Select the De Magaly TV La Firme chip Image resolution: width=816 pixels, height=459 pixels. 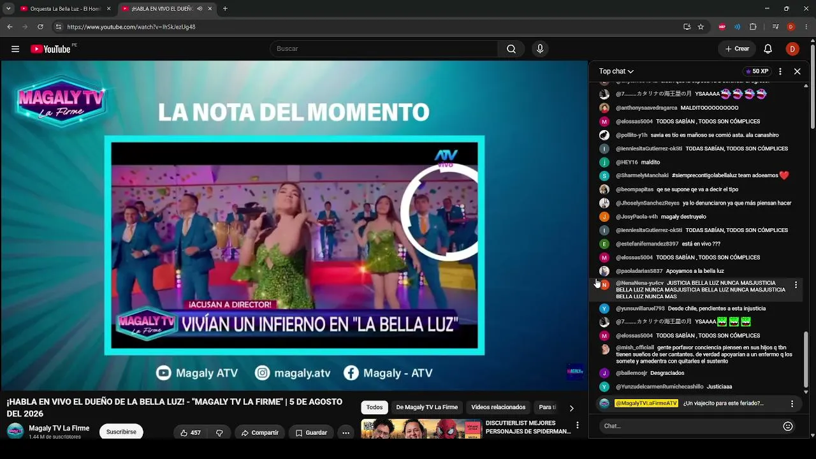[x=427, y=407]
